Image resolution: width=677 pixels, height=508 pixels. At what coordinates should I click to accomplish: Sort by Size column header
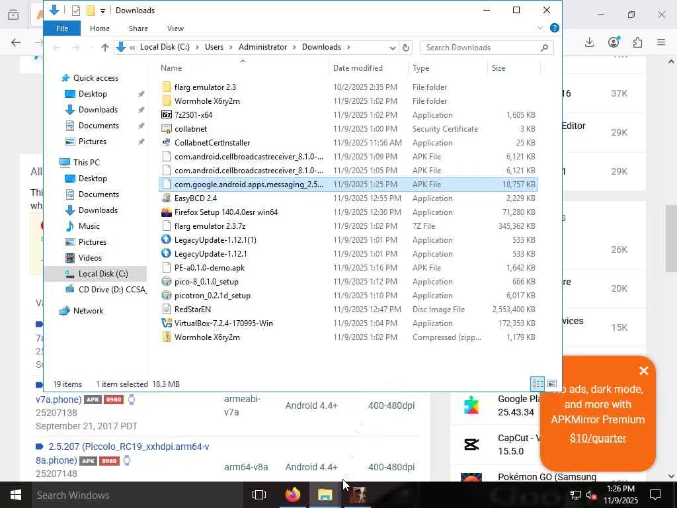point(514,68)
